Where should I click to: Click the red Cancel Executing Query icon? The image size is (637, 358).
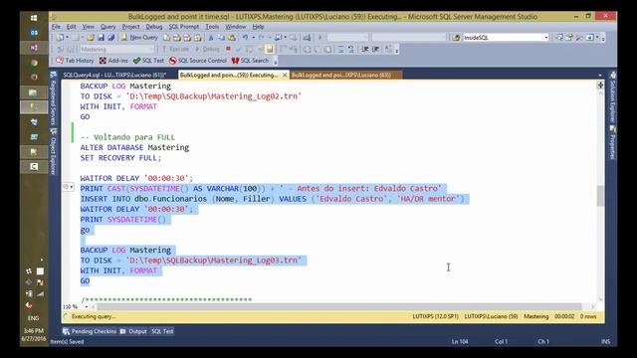point(228,49)
